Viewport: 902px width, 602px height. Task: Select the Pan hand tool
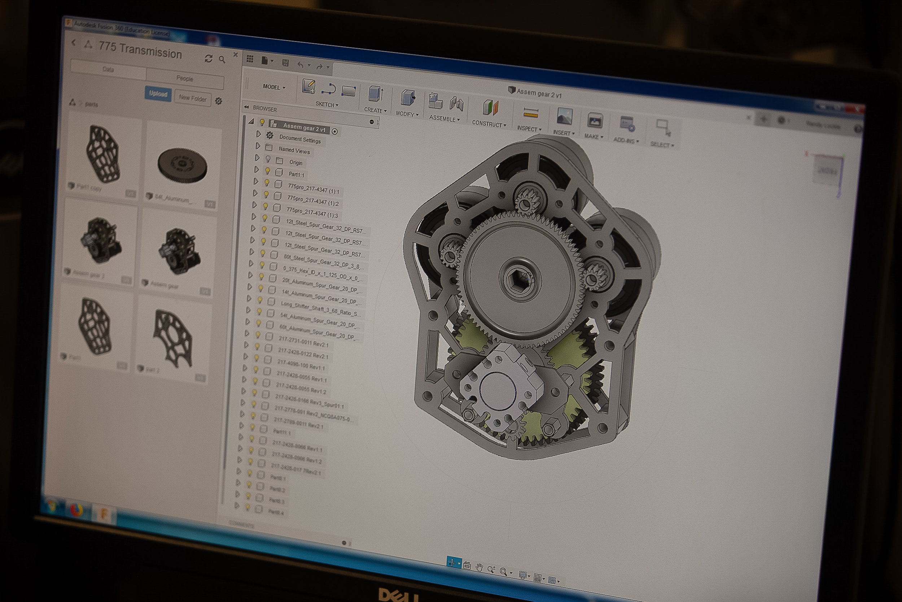[479, 567]
